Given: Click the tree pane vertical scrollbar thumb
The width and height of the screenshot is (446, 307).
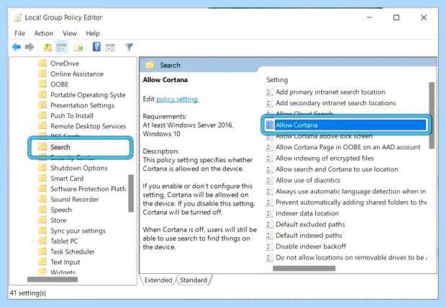Looking at the screenshot, I should (131, 193).
